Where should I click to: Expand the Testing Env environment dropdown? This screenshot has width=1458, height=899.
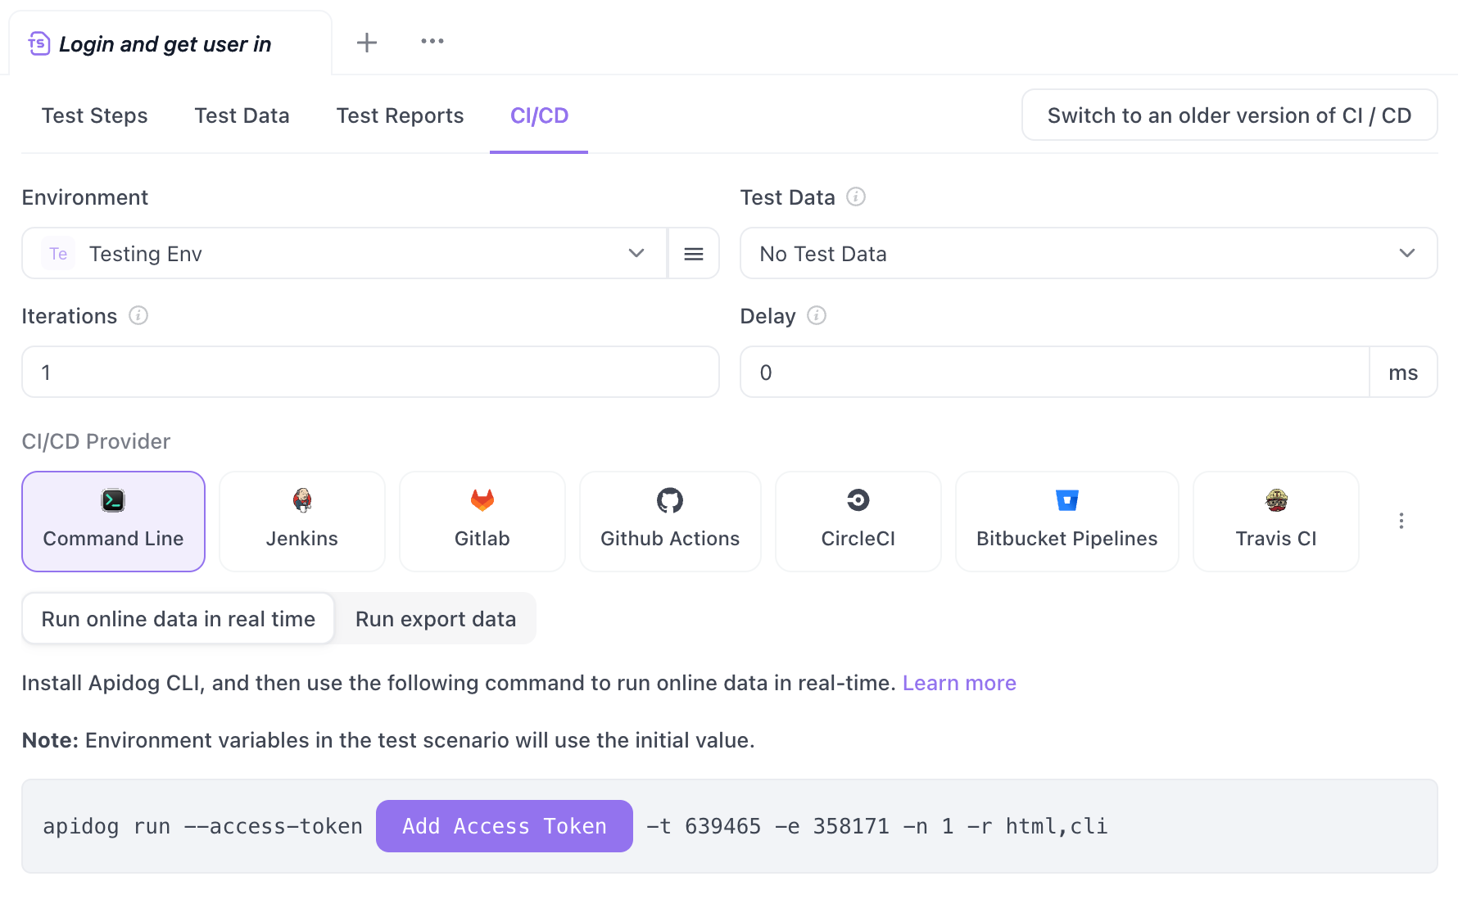(345, 254)
